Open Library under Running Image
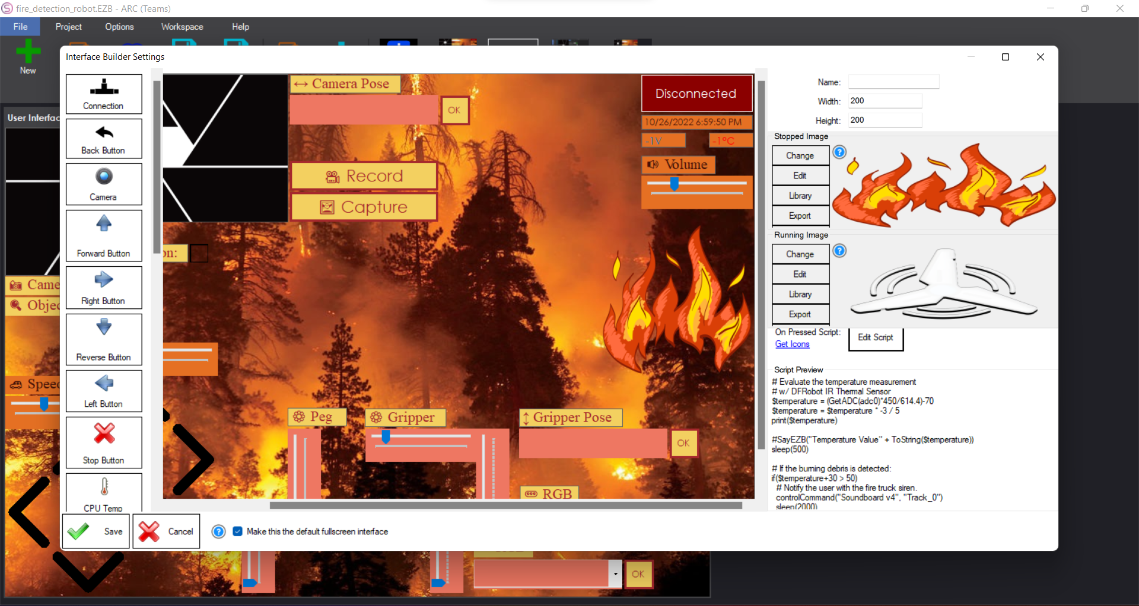Viewport: 1139px width, 606px height. point(800,294)
